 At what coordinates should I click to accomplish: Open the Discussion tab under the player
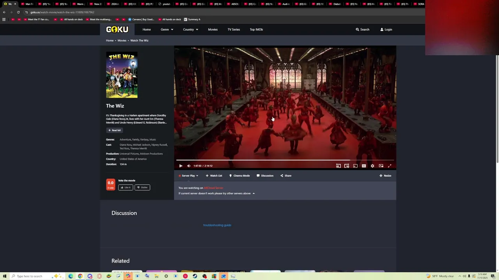[265, 175]
